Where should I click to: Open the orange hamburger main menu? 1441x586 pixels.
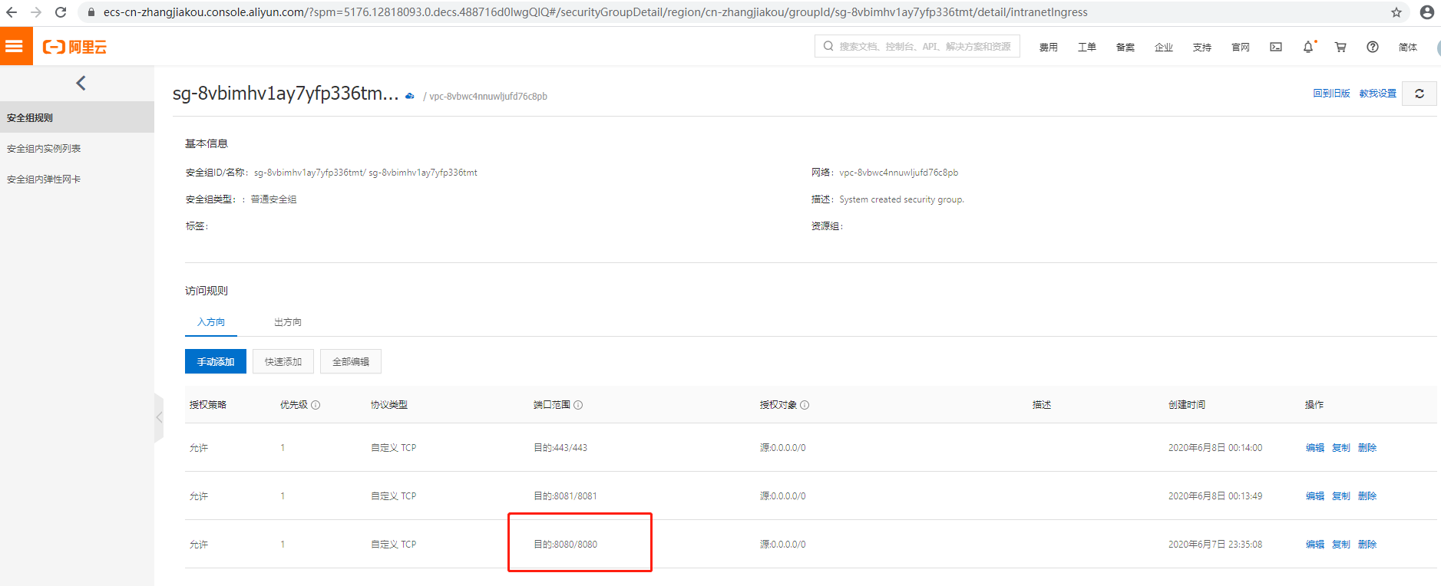[x=15, y=46]
